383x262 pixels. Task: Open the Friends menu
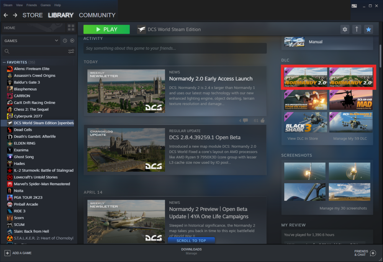(31, 5)
